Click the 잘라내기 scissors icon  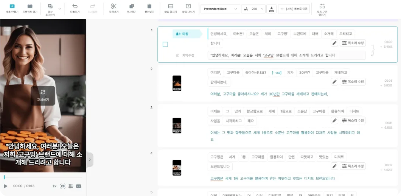coord(114,6)
